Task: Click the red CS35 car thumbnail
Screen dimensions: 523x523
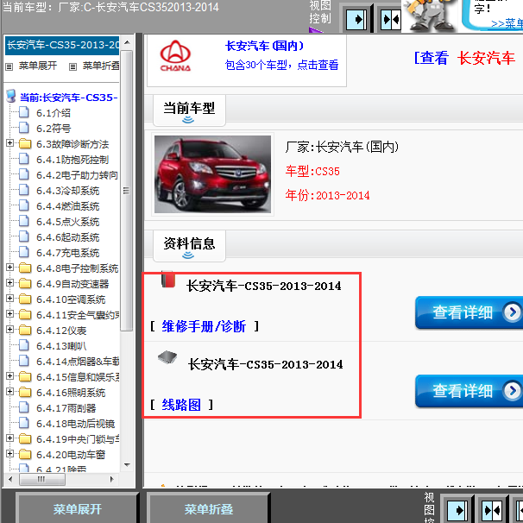Action: (x=212, y=173)
